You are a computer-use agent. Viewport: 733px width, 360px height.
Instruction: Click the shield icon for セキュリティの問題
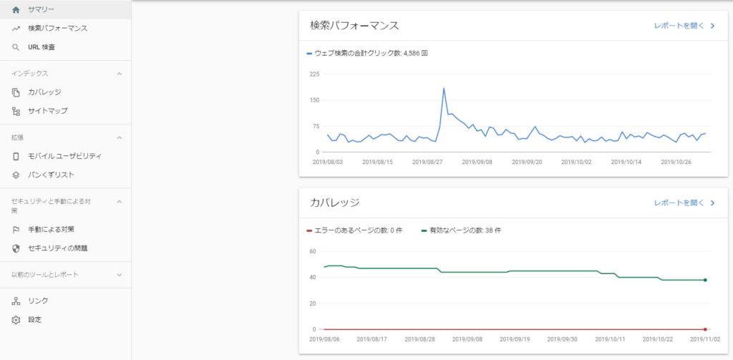pos(16,248)
